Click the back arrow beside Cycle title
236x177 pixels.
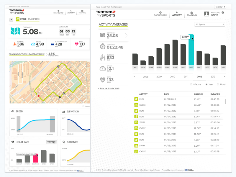[x=11, y=19]
